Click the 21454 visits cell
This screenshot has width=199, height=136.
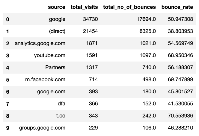(90, 31)
